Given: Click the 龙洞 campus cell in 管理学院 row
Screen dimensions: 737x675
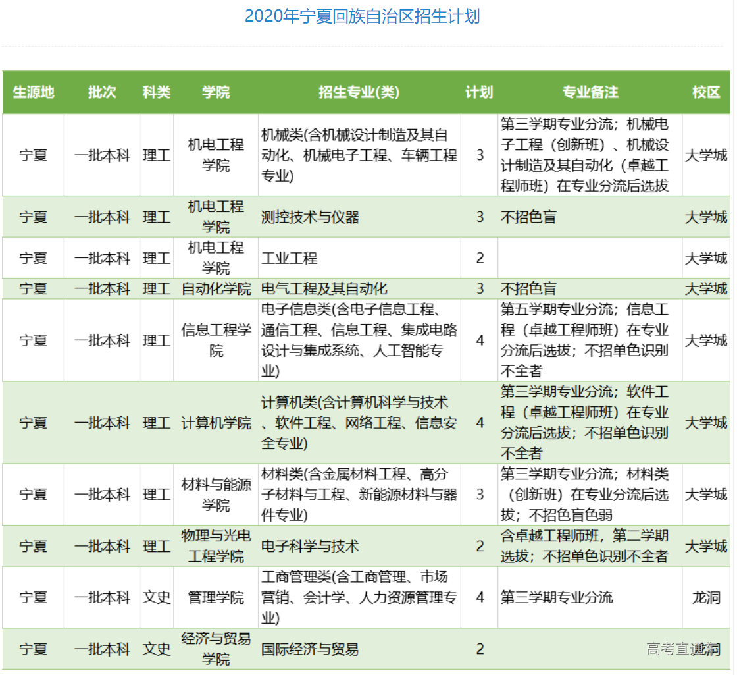Looking at the screenshot, I should [x=706, y=597].
